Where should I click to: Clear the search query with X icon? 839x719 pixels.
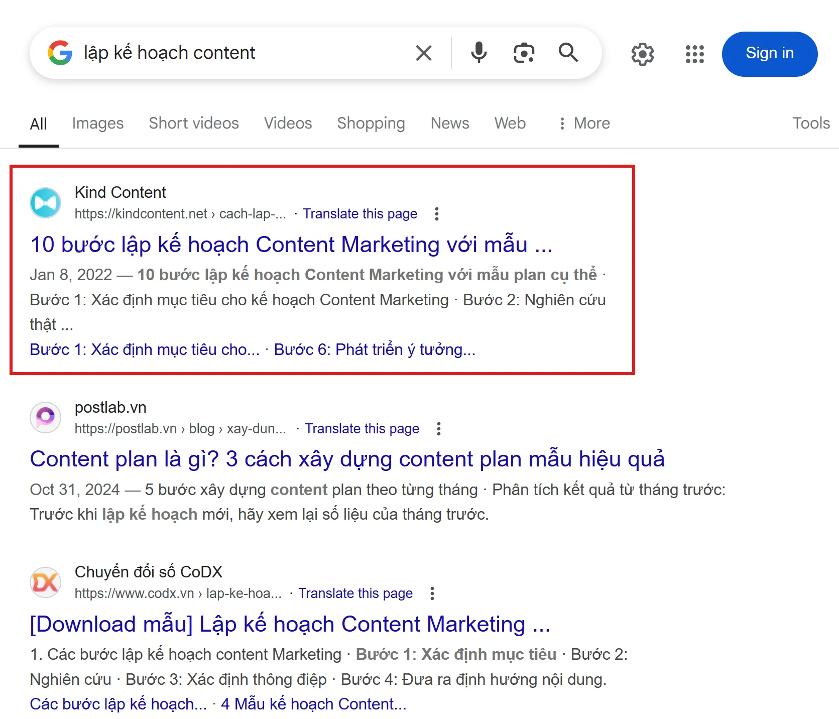(424, 53)
